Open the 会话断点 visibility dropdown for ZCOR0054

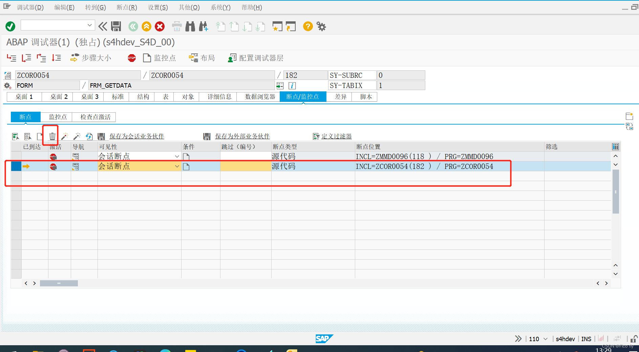(177, 166)
